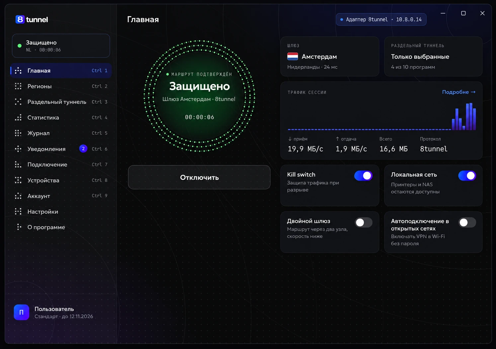Click the Главная page heading
The width and height of the screenshot is (496, 349).
pyautogui.click(x=143, y=20)
